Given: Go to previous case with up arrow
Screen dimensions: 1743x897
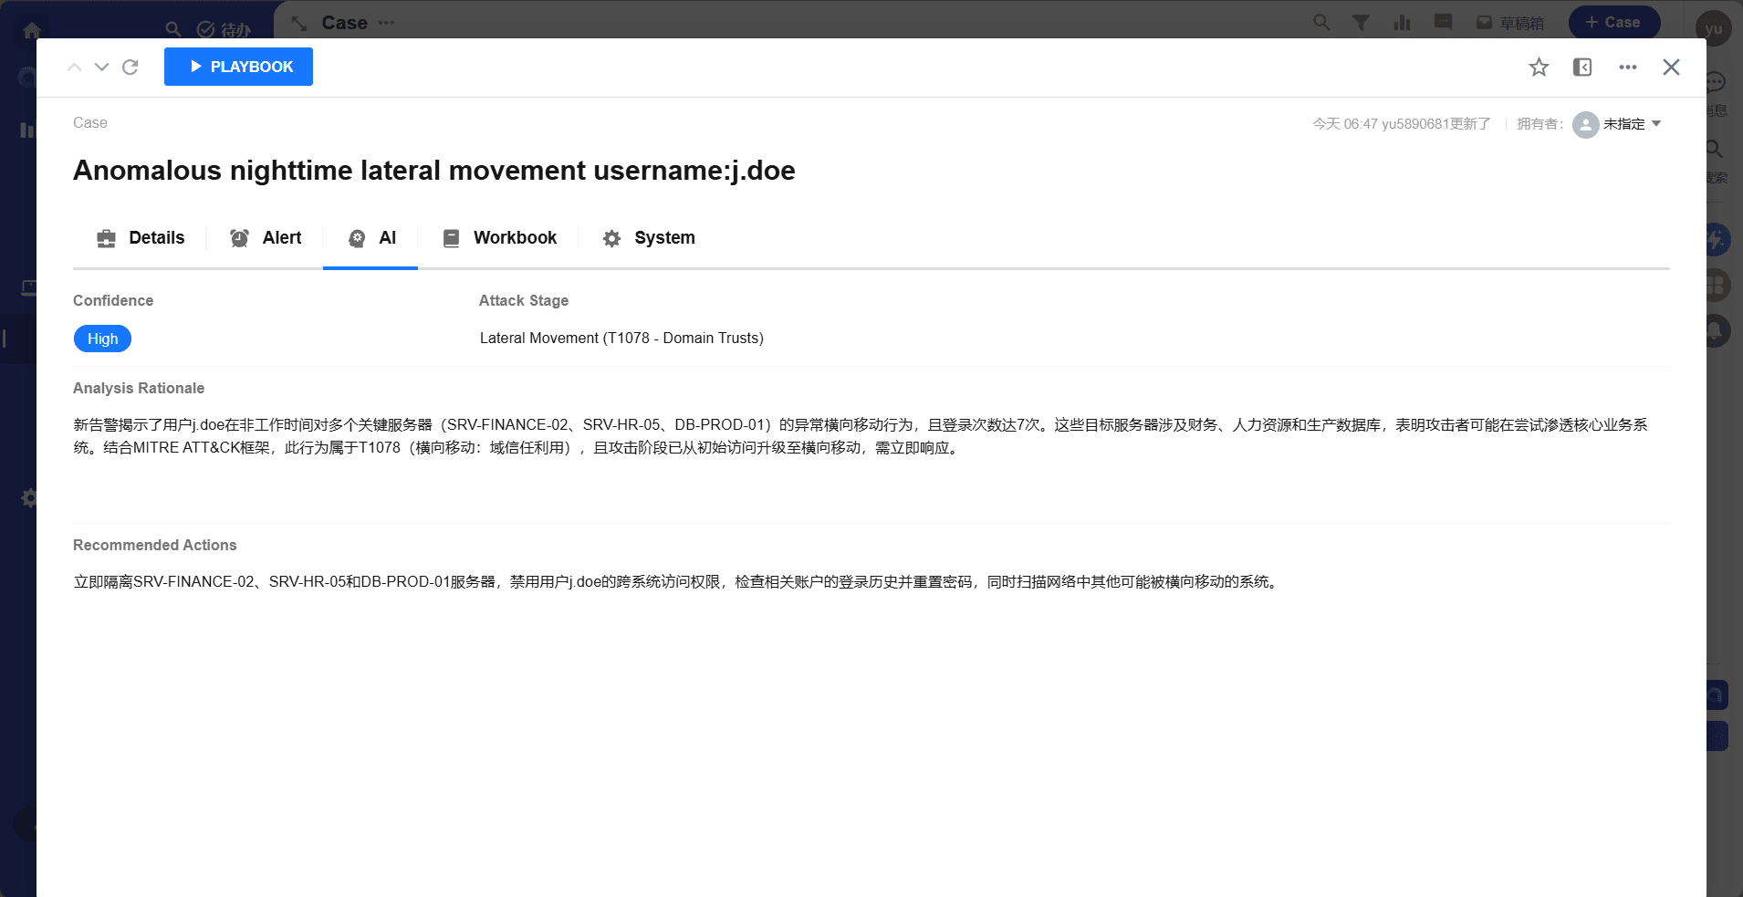Looking at the screenshot, I should point(75,68).
